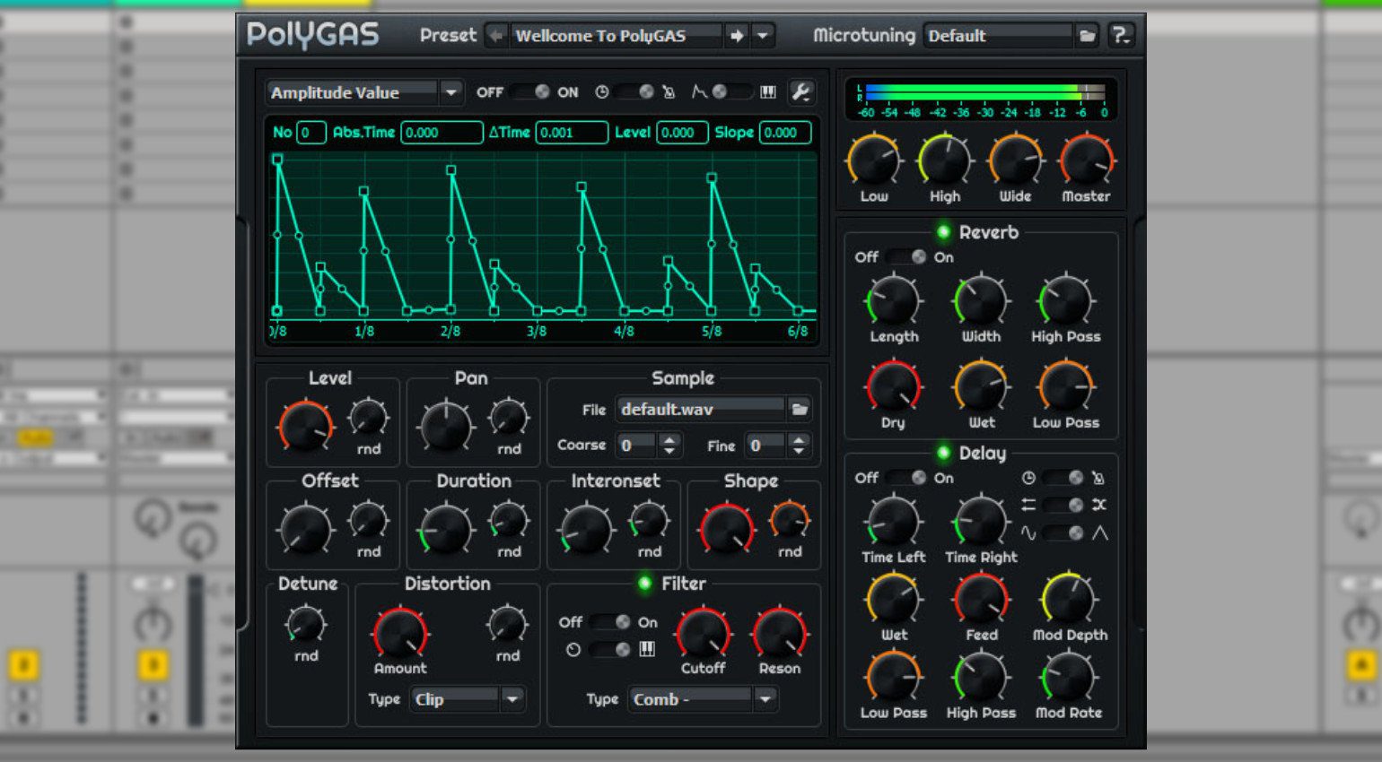
Task: Click the Delay Feed knob
Action: [x=981, y=600]
